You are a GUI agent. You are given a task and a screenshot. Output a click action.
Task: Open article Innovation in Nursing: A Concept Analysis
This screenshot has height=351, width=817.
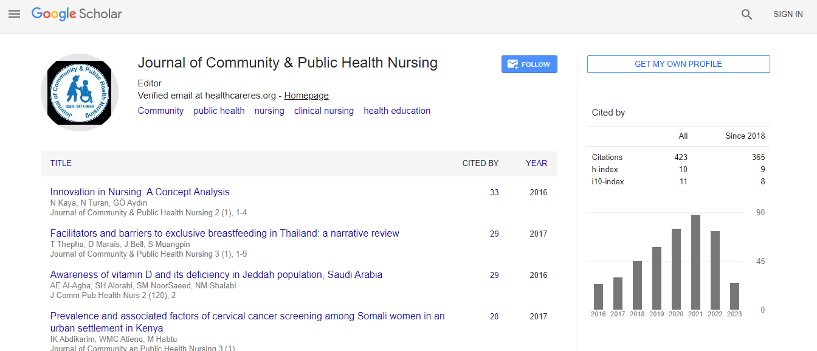[x=140, y=192]
